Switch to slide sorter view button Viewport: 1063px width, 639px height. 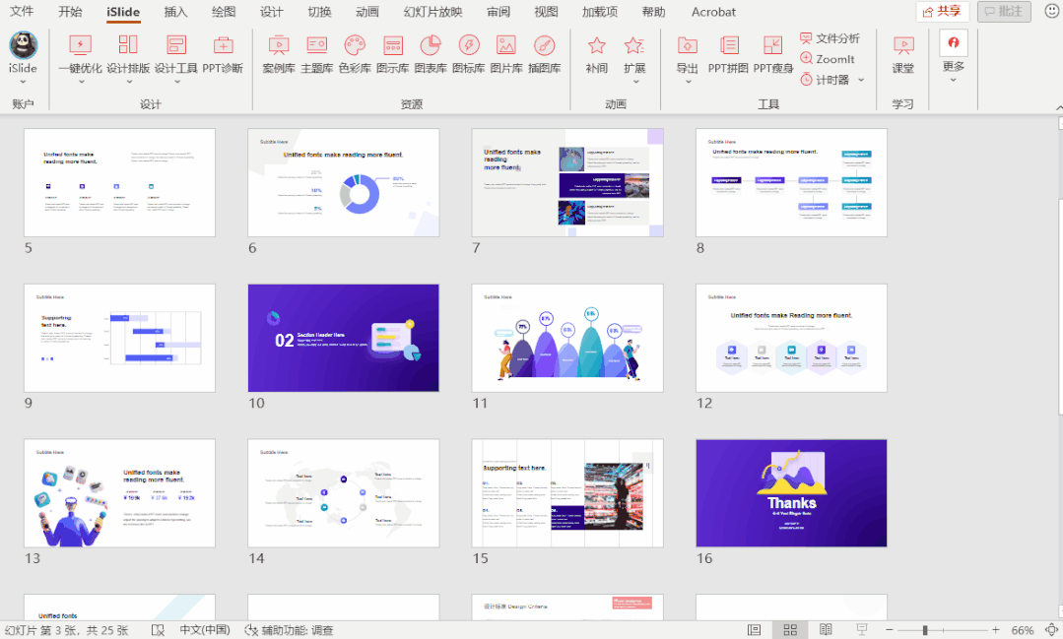(790, 629)
